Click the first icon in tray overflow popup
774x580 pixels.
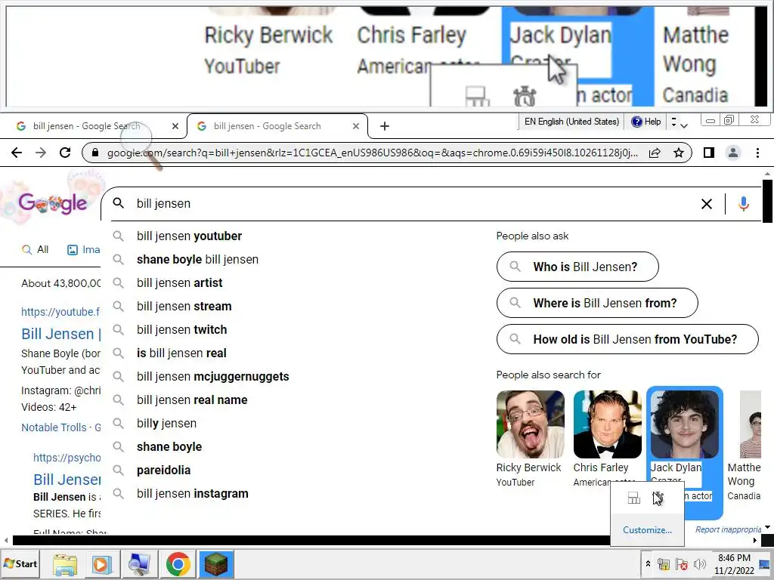634,498
